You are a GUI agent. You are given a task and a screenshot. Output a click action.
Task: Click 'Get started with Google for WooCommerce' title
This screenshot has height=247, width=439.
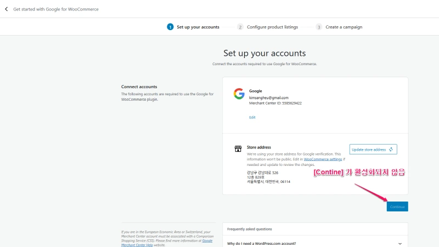coord(56,9)
